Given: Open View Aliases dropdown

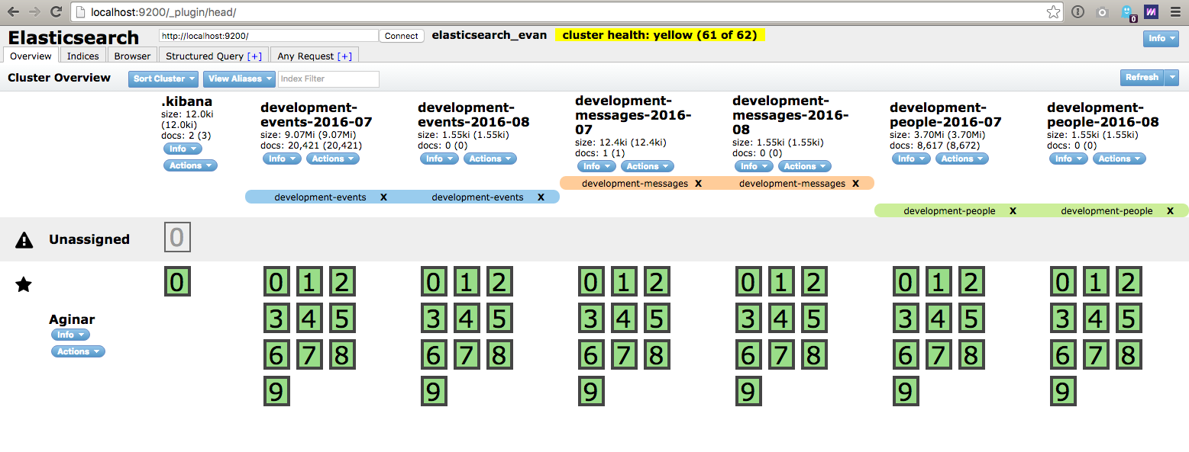Looking at the screenshot, I should 239,79.
